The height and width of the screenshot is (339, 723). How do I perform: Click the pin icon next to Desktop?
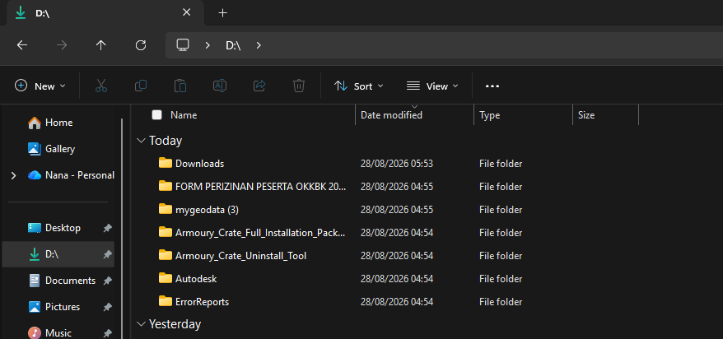[107, 228]
